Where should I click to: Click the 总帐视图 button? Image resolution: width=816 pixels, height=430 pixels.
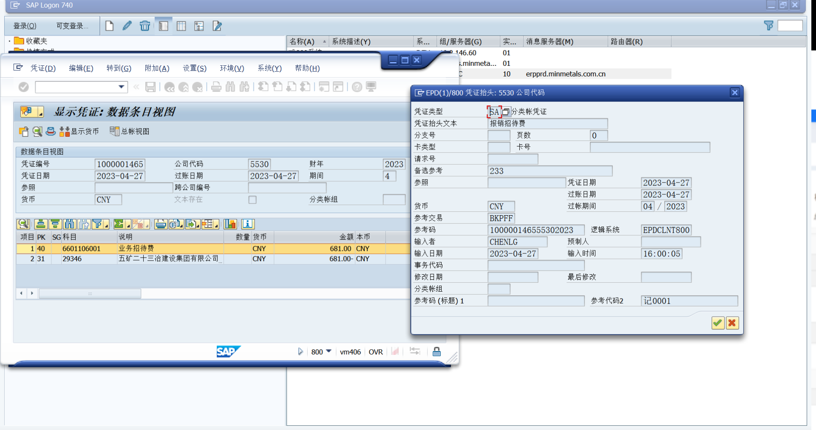click(130, 132)
